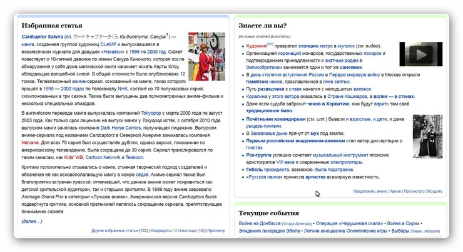Click 'Просмотр' below the featured article

click(x=216, y=231)
